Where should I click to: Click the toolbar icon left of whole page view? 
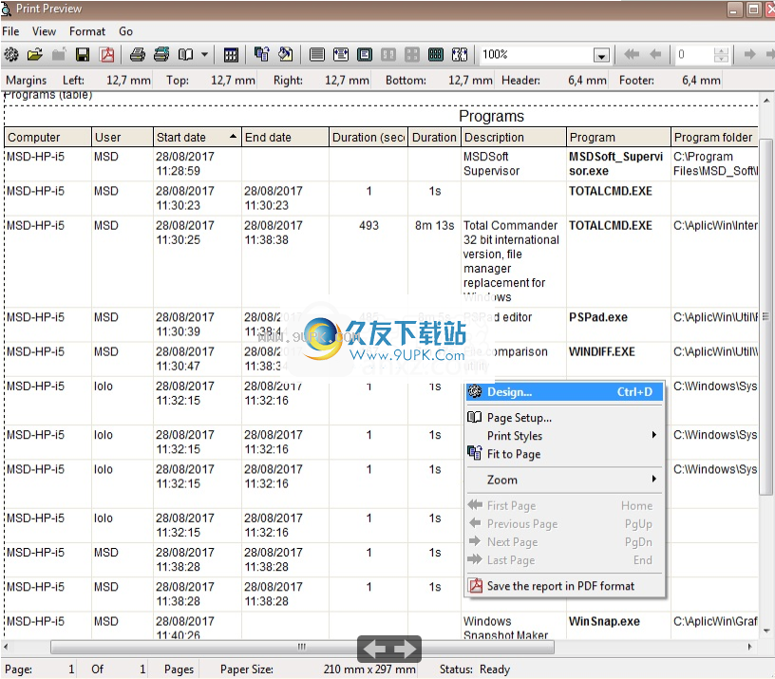(x=341, y=54)
